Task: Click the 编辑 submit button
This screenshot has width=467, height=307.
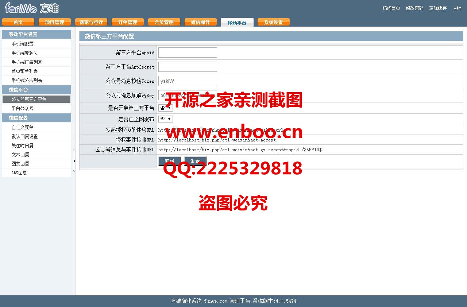Action: click(x=170, y=161)
